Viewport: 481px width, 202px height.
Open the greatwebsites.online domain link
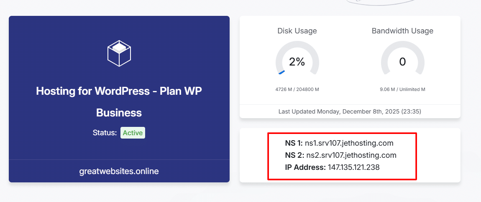pos(119,171)
